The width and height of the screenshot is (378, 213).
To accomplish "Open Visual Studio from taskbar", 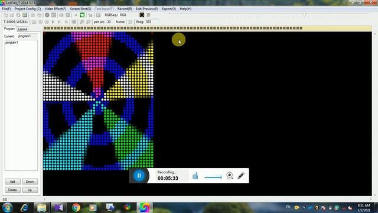I will 58,208.
